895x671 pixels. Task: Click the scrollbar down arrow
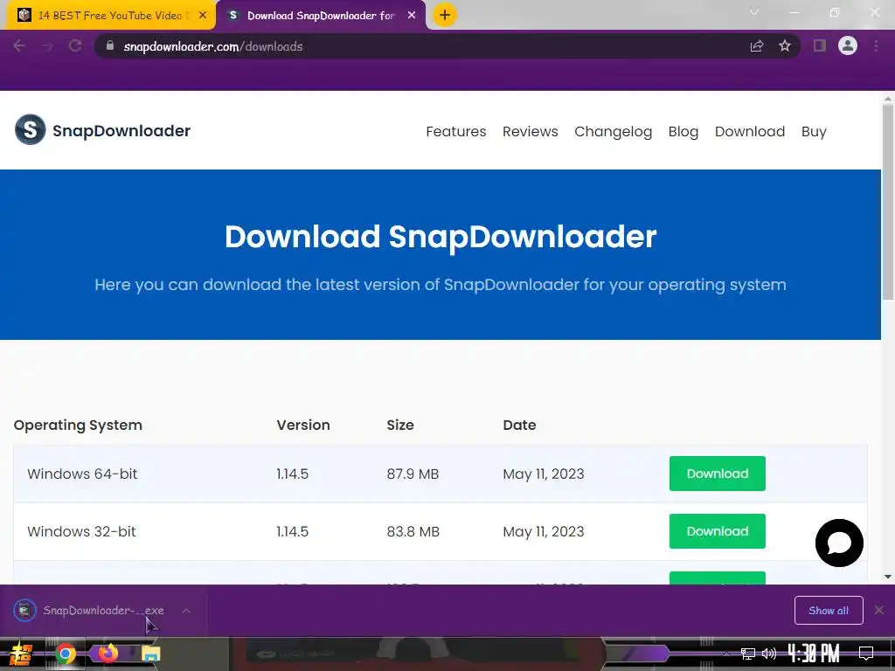click(888, 577)
